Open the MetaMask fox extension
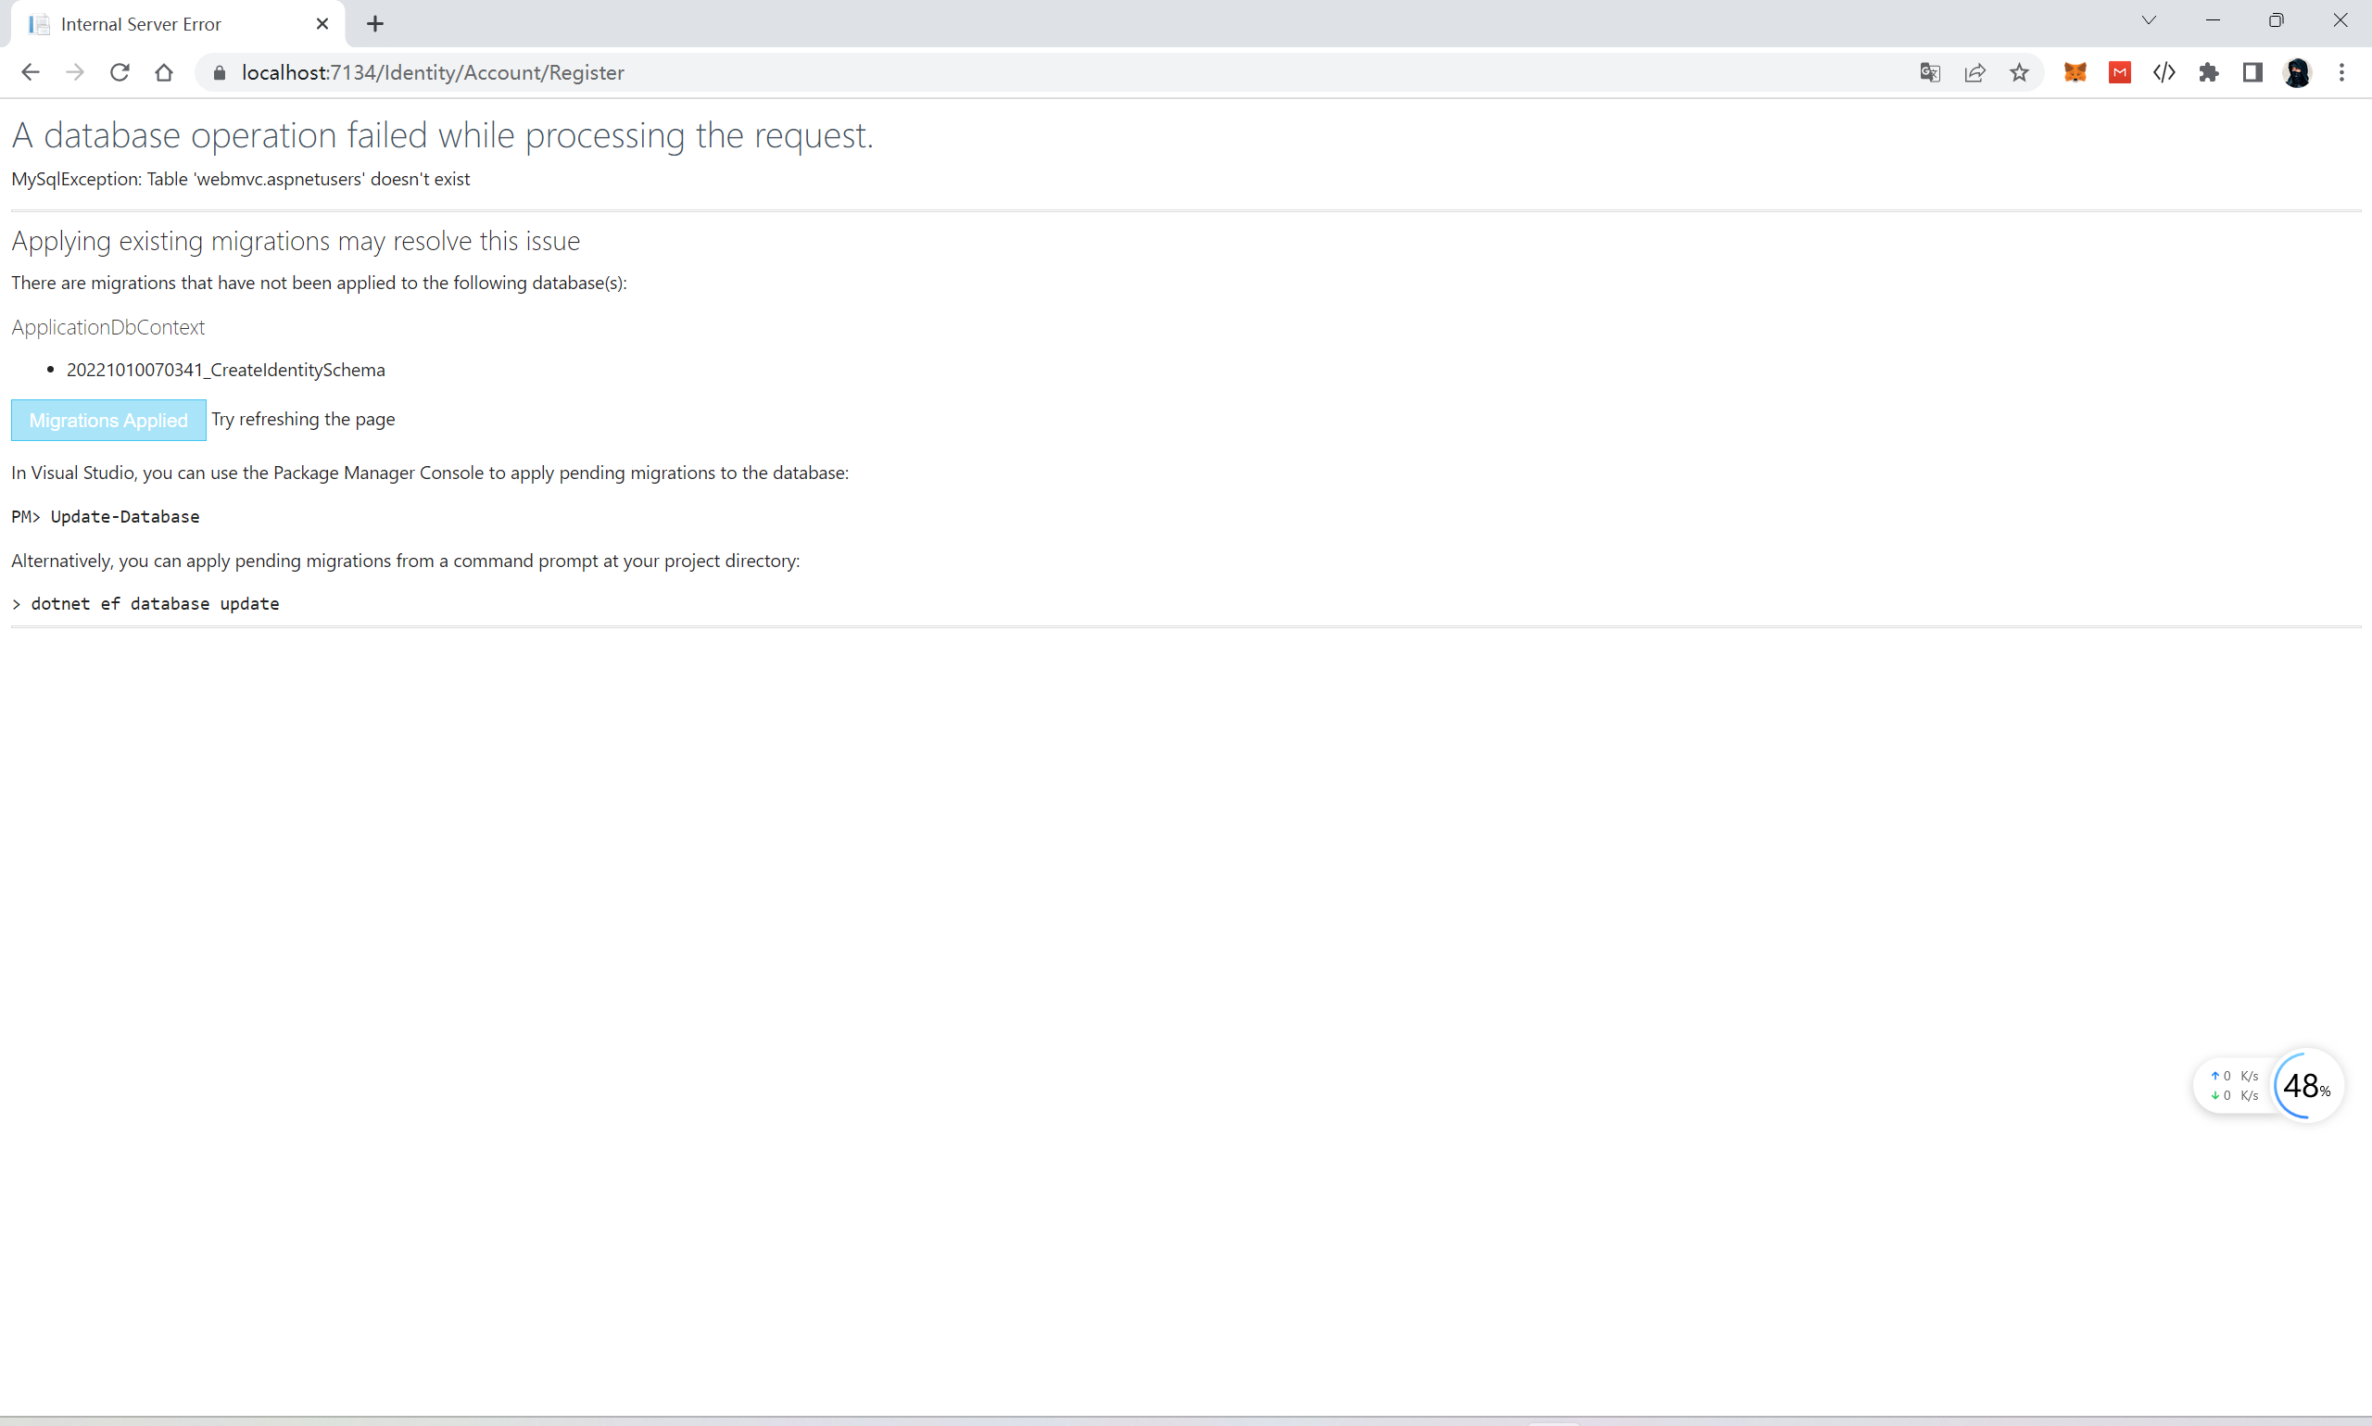The image size is (2372, 1426). coord(2075,72)
